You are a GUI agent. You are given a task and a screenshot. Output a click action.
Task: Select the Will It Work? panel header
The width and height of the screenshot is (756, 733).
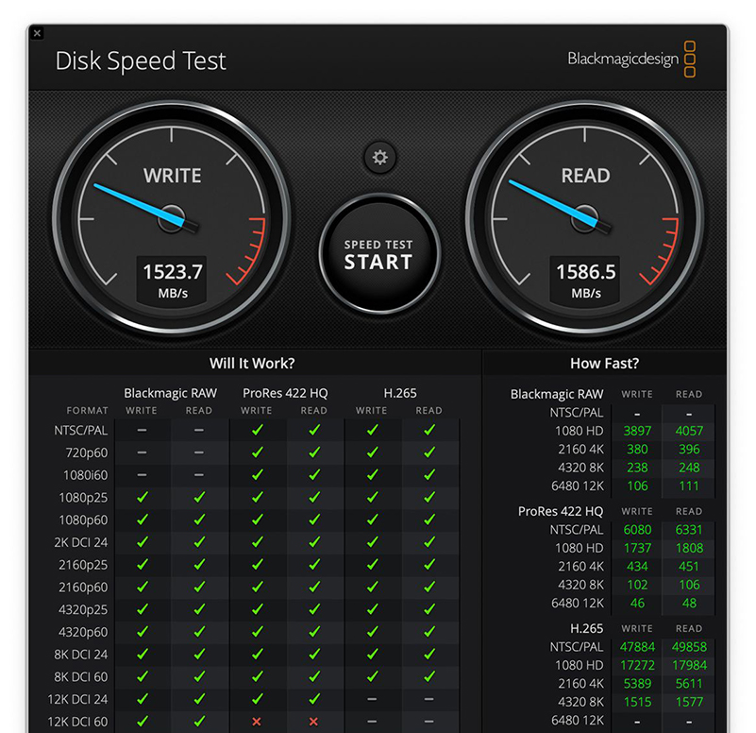point(251,363)
